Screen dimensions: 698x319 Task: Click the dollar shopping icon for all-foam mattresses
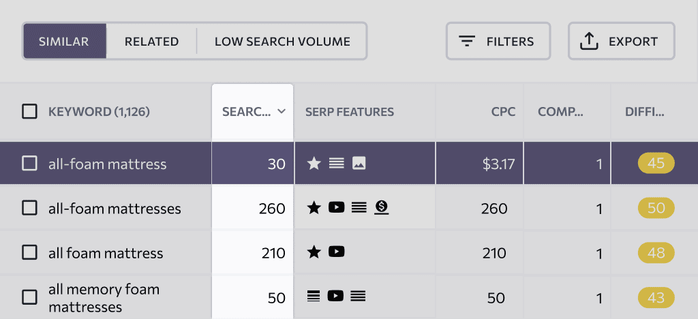382,207
